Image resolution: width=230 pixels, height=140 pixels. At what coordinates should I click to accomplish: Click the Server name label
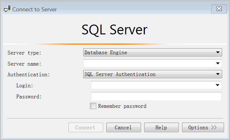pyautogui.click(x=24, y=64)
